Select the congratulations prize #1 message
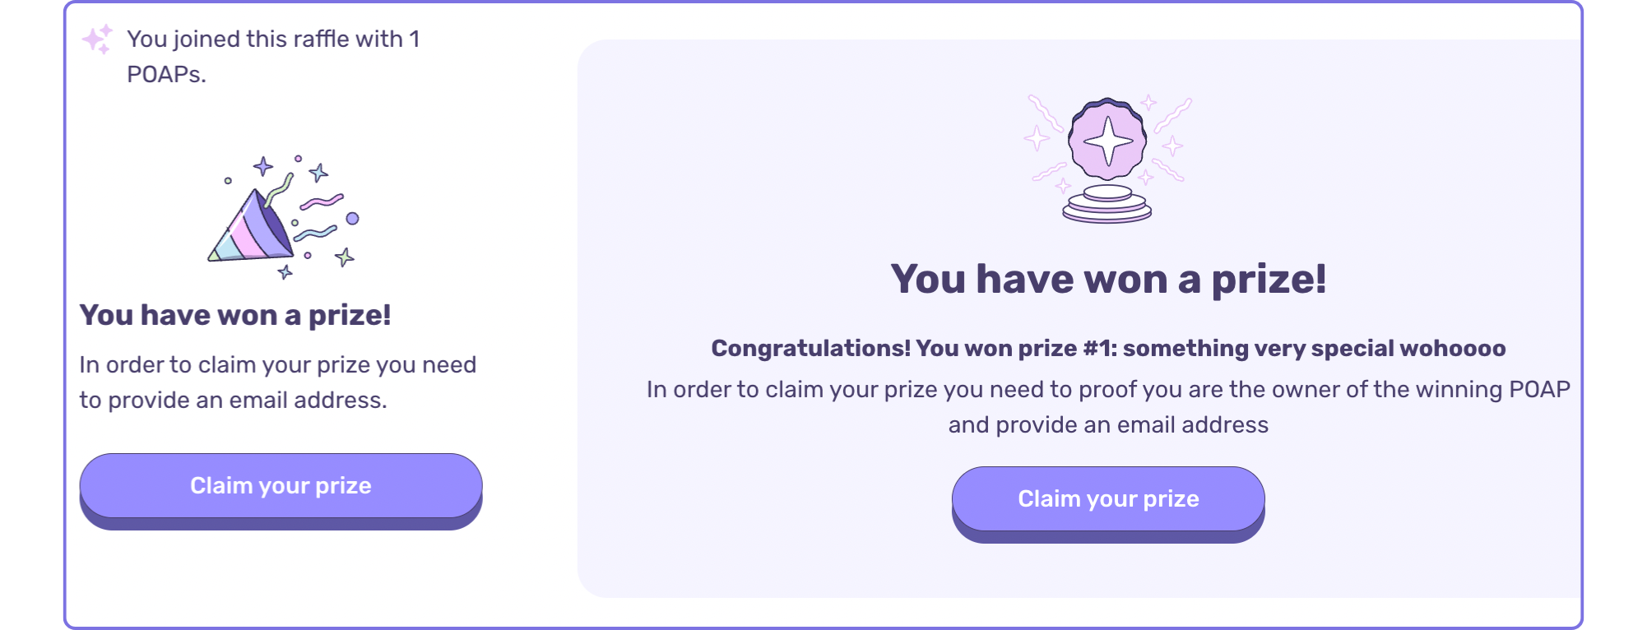 (1108, 348)
